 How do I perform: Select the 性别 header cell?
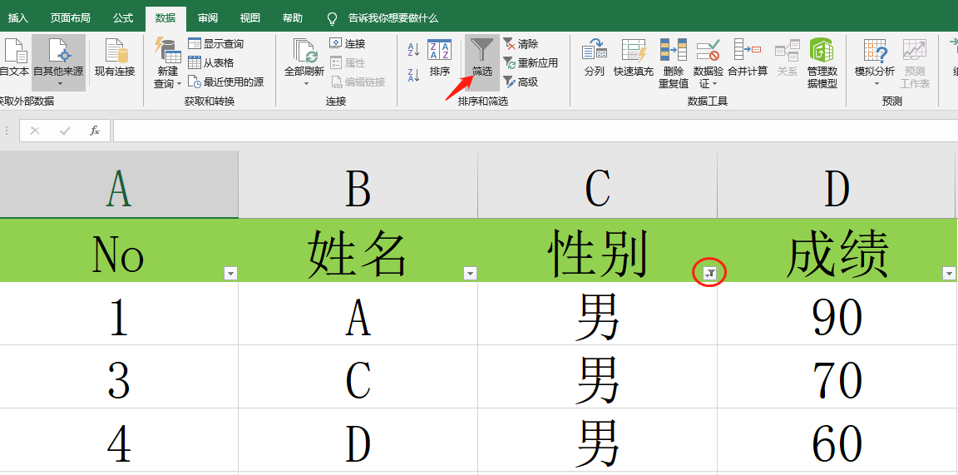tap(598, 250)
